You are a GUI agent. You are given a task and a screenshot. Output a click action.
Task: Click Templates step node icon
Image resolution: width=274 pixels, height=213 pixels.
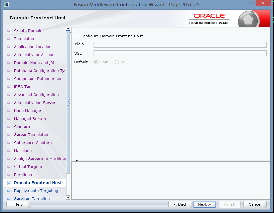[9, 39]
